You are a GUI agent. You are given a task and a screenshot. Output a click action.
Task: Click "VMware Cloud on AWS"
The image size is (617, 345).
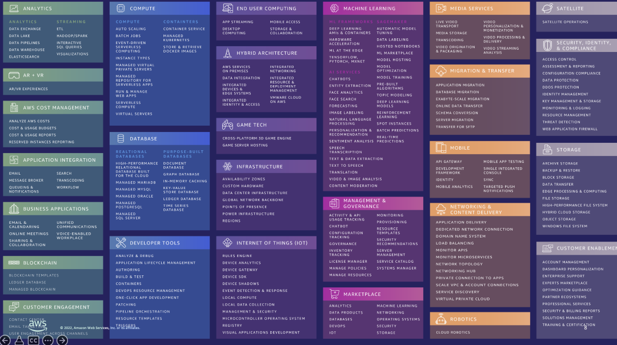286,99
